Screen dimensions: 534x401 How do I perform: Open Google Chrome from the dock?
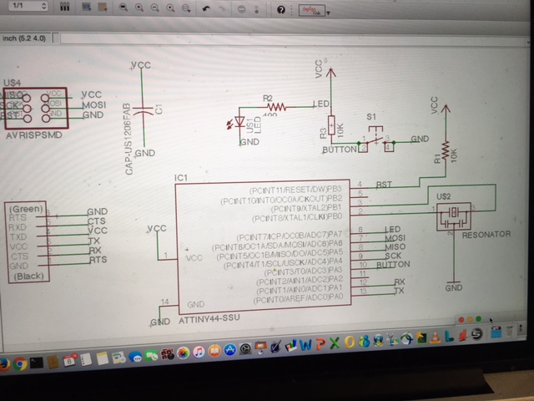pos(20,364)
